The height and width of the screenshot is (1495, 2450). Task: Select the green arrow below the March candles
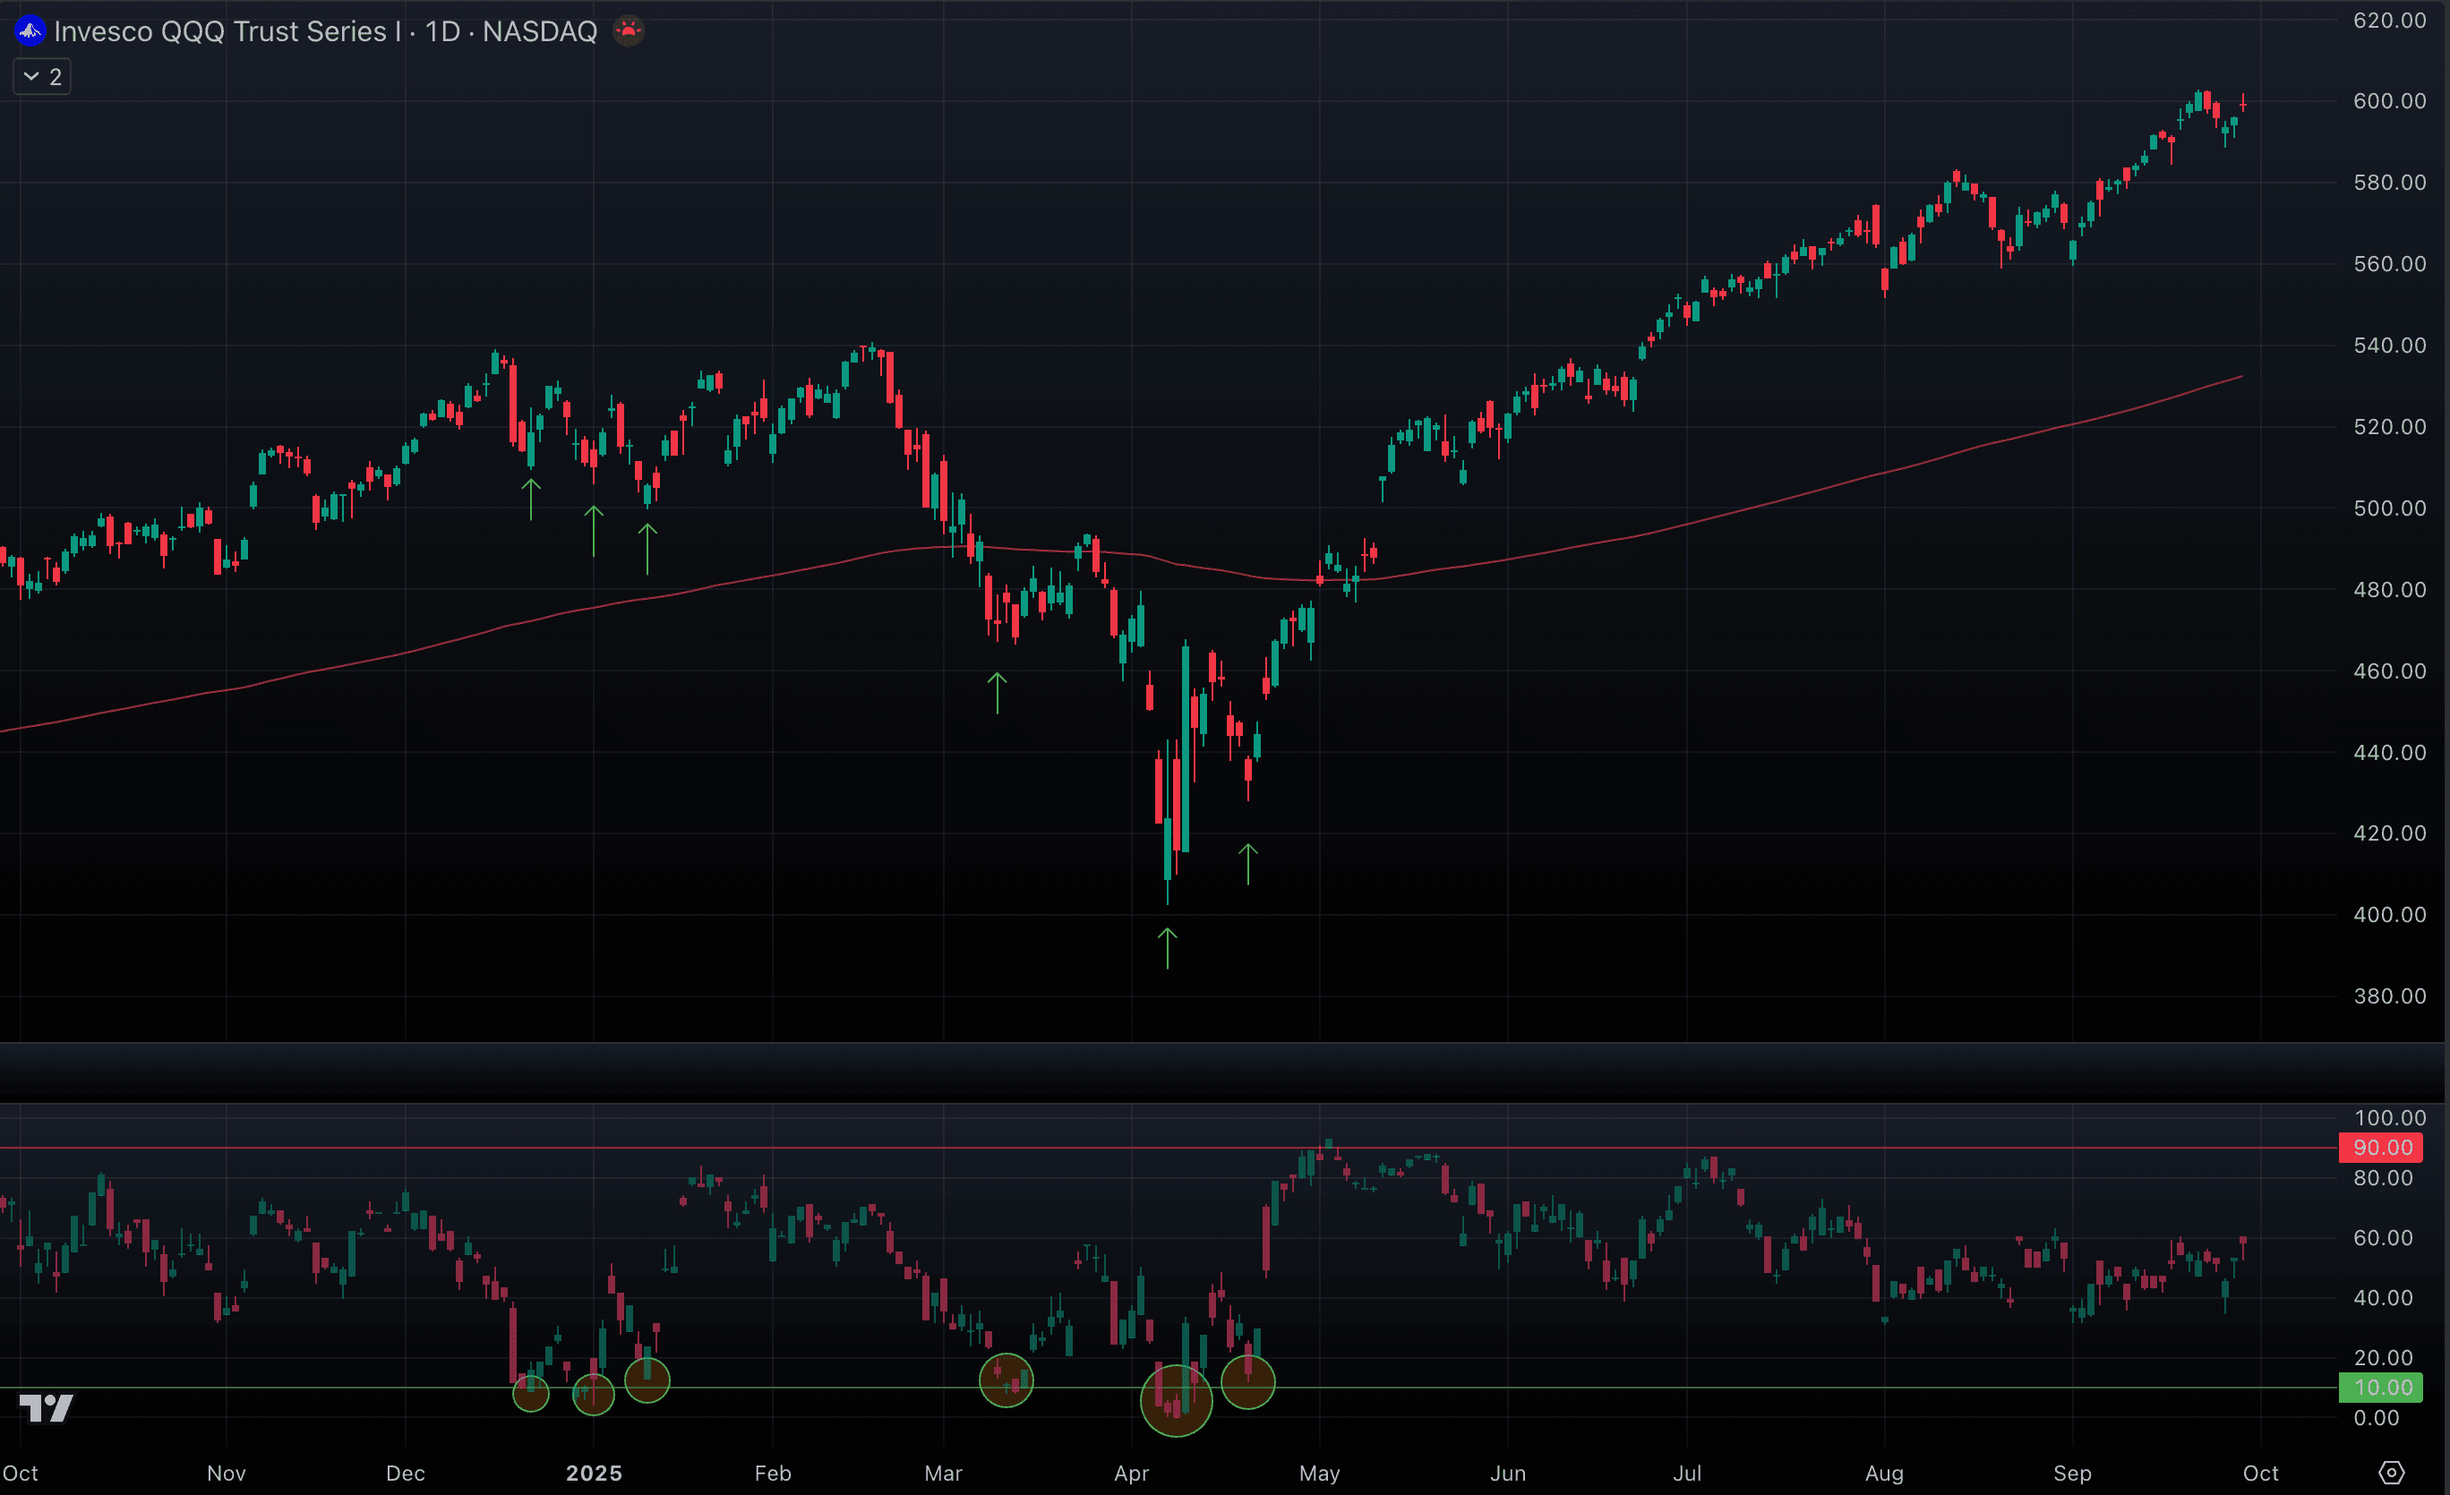[997, 692]
